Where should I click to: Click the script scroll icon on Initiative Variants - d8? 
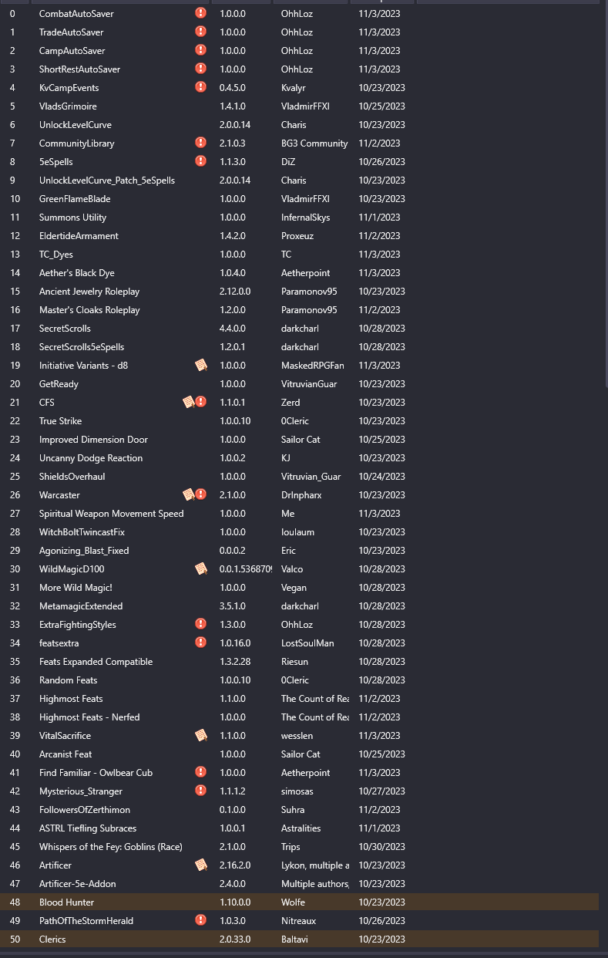point(201,365)
